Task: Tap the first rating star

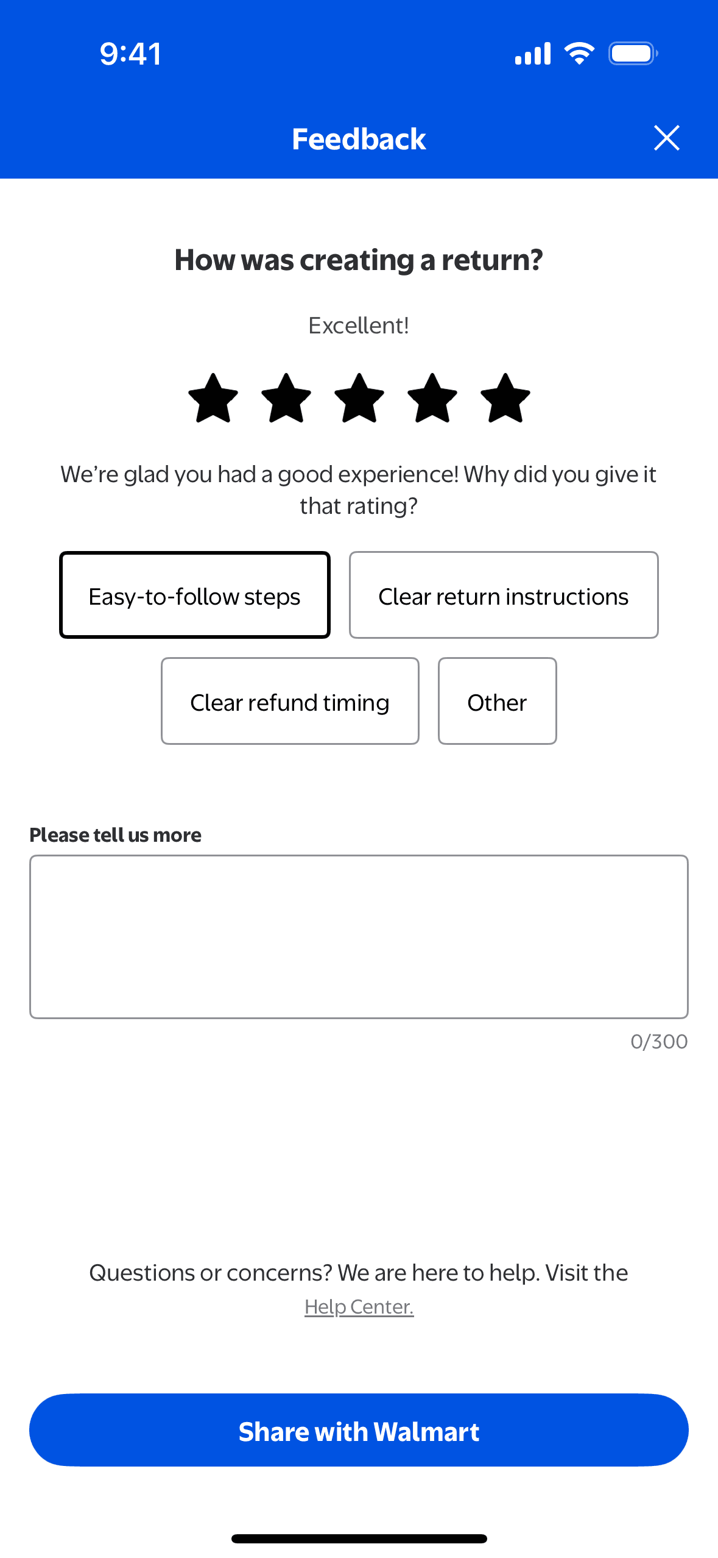Action: tap(213, 399)
